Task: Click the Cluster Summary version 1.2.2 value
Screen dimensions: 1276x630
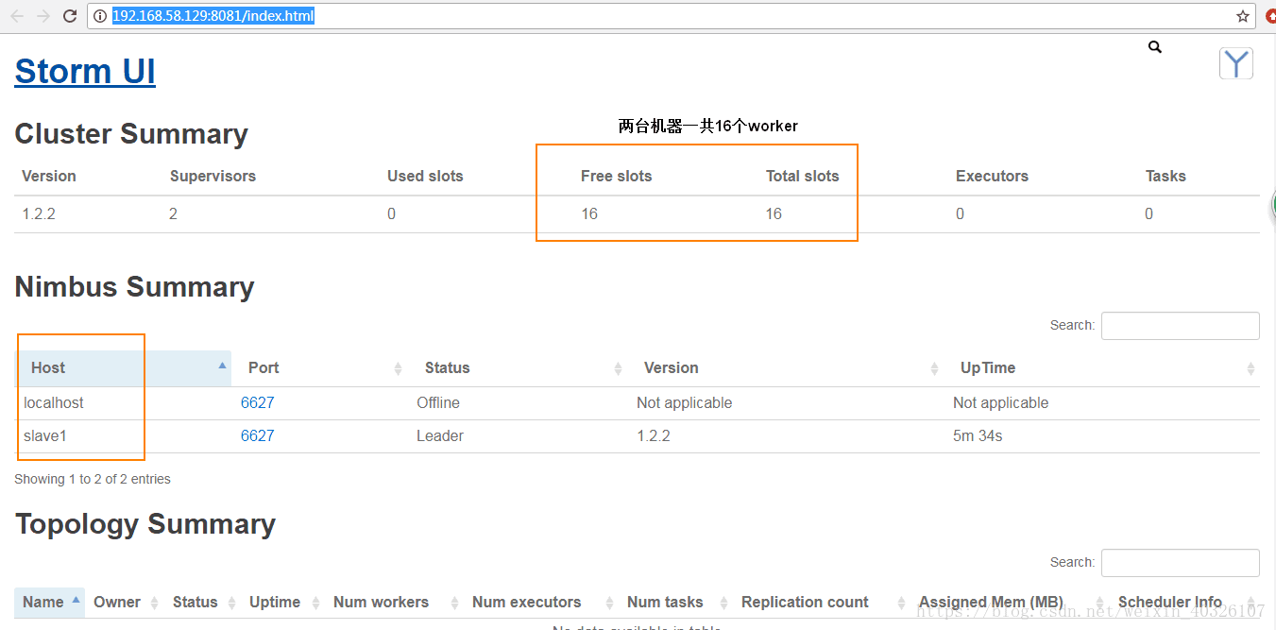Action: point(39,213)
